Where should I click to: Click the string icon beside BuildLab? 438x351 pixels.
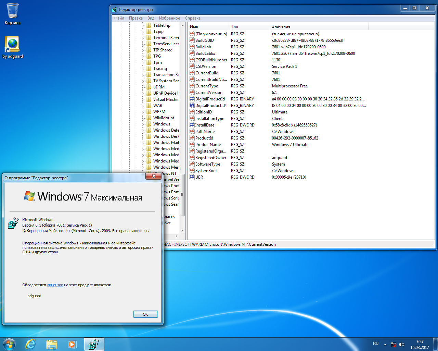click(192, 47)
